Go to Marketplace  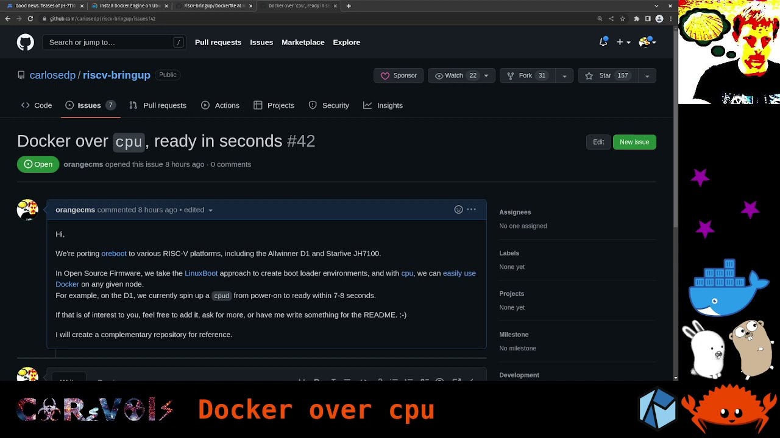point(303,42)
